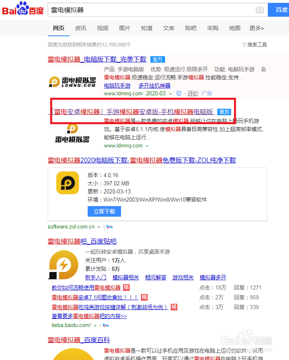Click the software.zol.com.cn URL text

pyautogui.click(x=71, y=227)
